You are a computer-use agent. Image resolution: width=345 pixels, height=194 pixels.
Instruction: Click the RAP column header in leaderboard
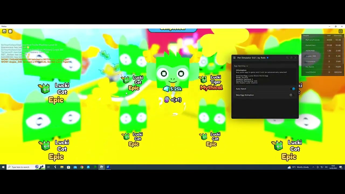point(329,36)
